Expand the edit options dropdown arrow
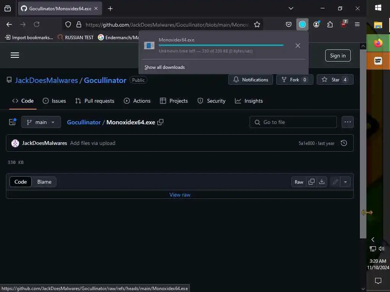The height and width of the screenshot is (292, 390). pyautogui.click(x=345, y=182)
